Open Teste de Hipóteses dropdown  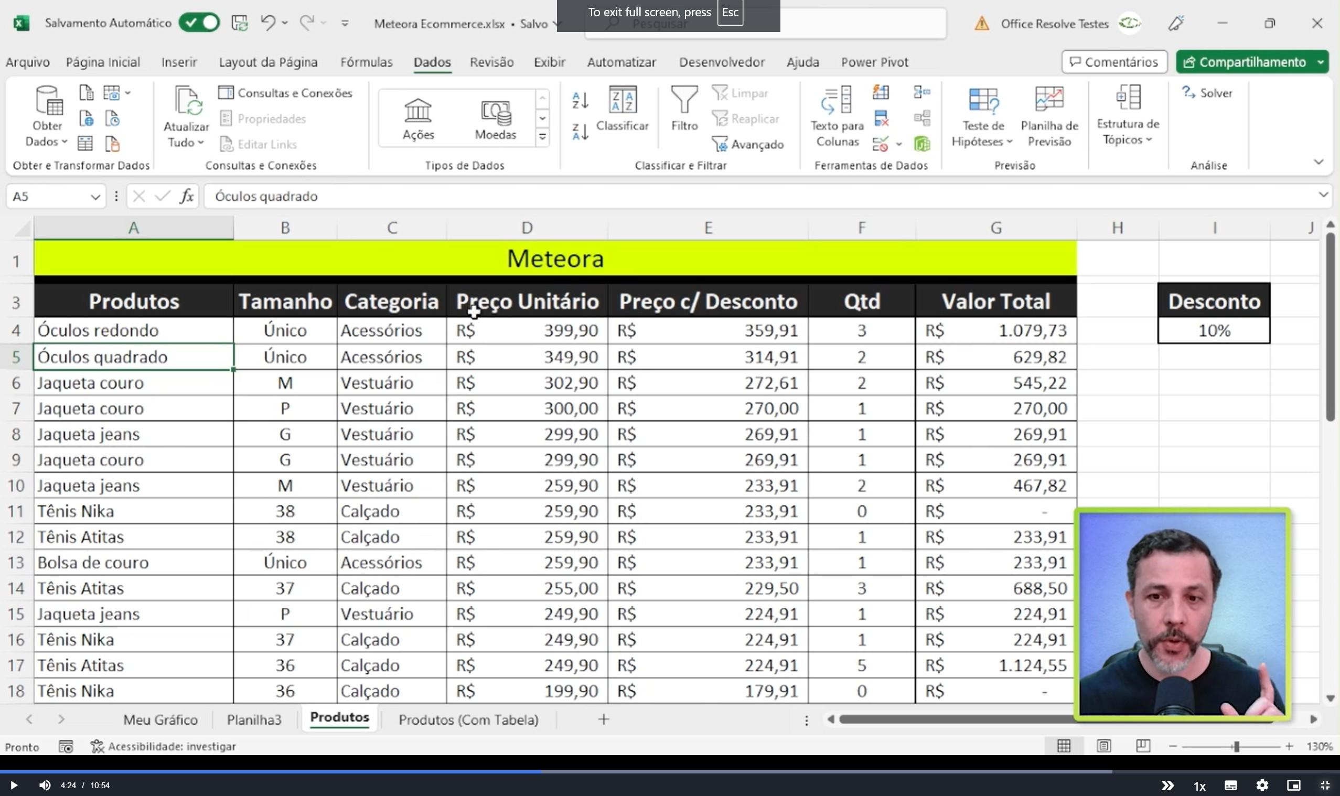point(982,116)
